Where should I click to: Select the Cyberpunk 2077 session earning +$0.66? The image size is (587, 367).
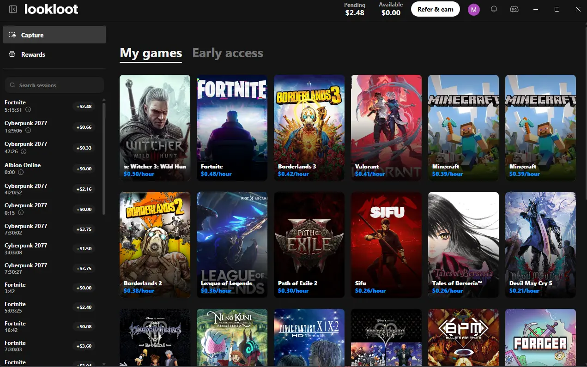(50, 127)
